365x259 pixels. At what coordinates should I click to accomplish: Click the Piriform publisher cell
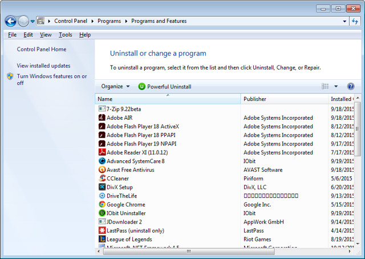coord(253,179)
